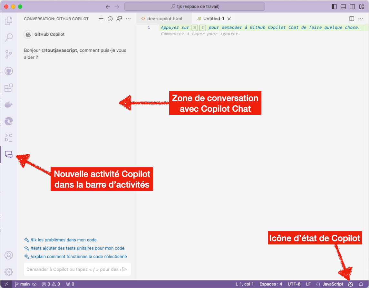Switch to Untitled-1 tab
Screen dimensions: 369x288
tap(213, 19)
